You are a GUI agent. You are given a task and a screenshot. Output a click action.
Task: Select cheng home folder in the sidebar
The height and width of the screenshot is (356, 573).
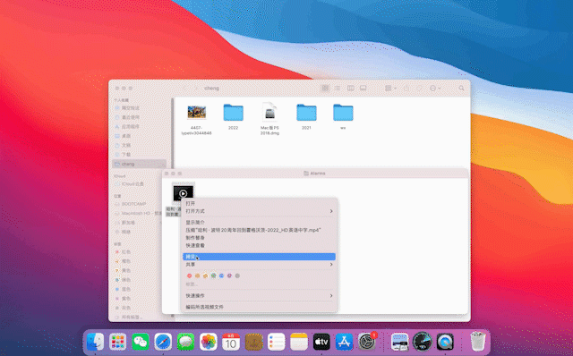[x=140, y=164]
